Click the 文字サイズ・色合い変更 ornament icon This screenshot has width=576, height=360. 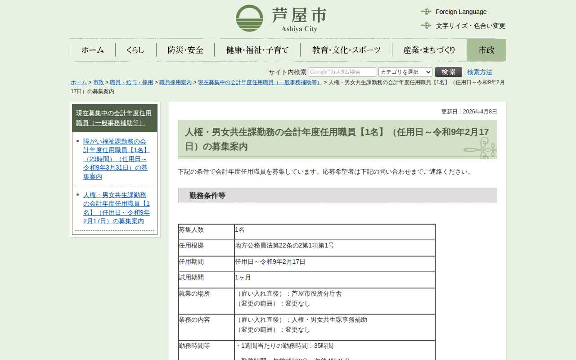coord(426,25)
